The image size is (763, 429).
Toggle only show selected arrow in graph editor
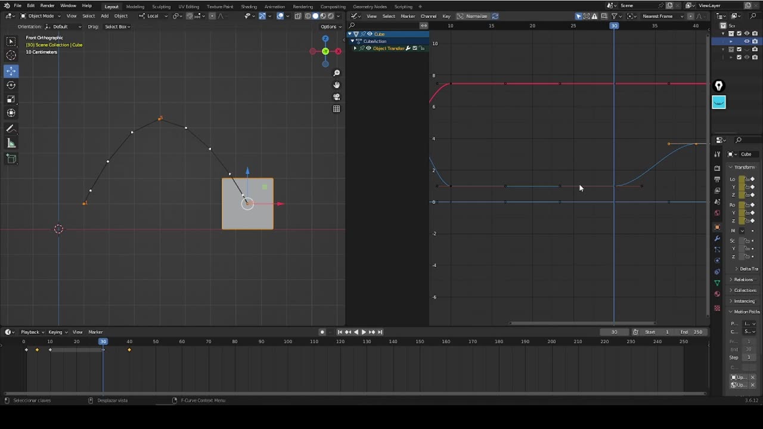pyautogui.click(x=578, y=16)
